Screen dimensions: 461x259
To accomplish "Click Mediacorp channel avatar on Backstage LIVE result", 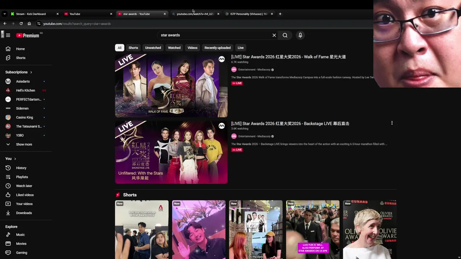I will click(234, 136).
